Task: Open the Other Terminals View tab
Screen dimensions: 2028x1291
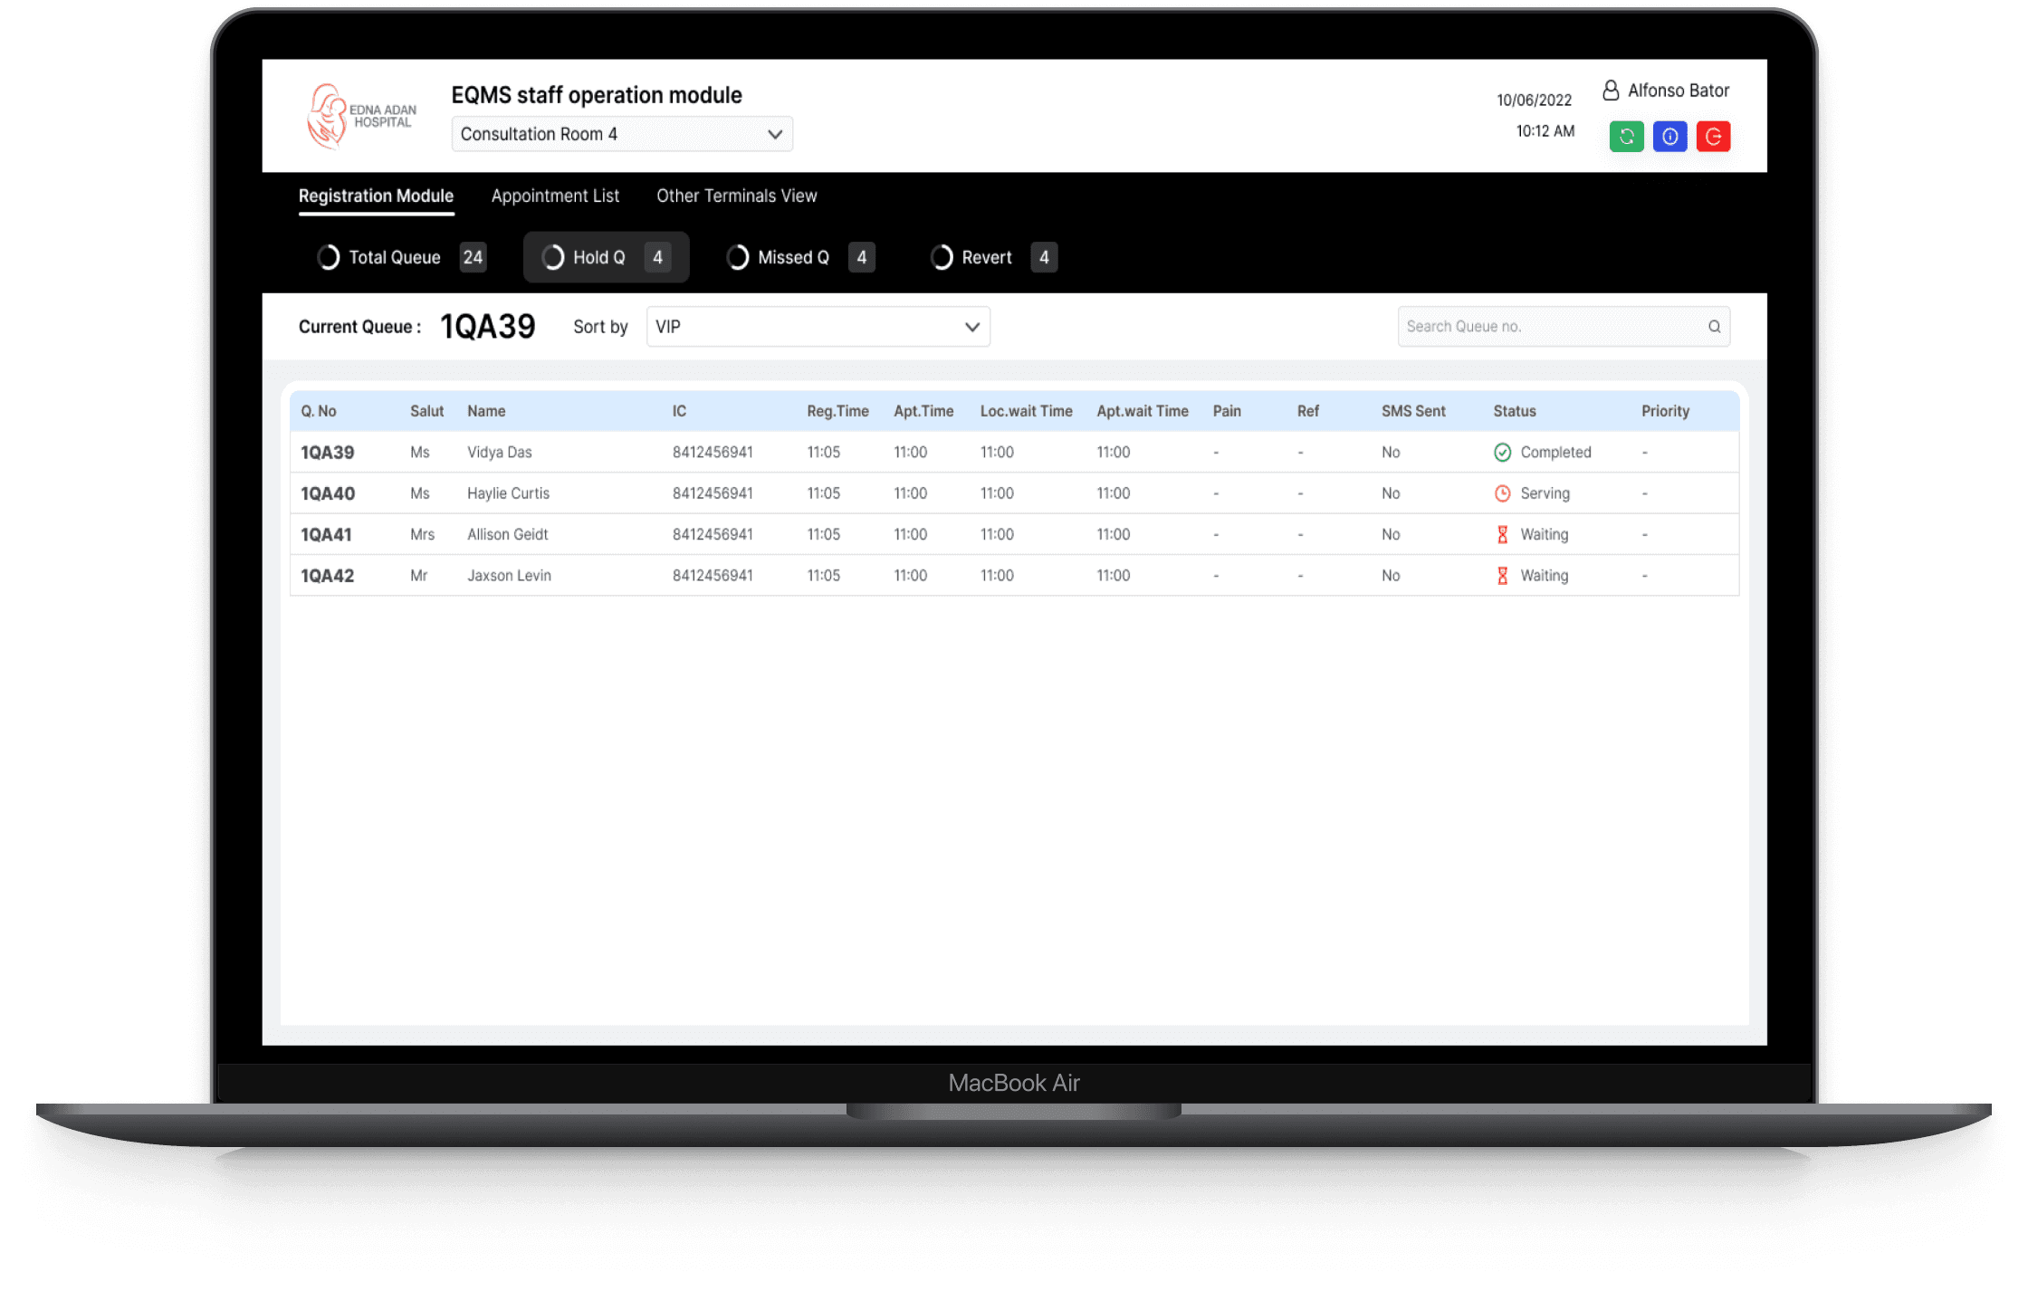Action: pyautogui.click(x=736, y=196)
